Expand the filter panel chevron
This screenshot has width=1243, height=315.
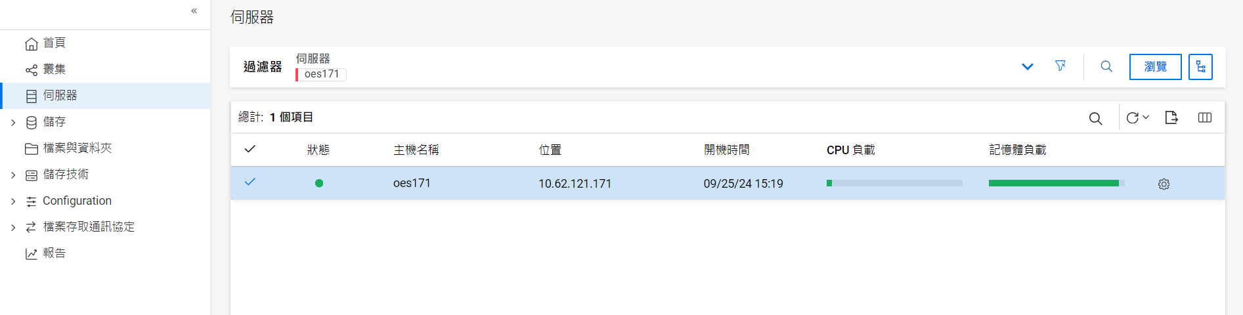1028,67
